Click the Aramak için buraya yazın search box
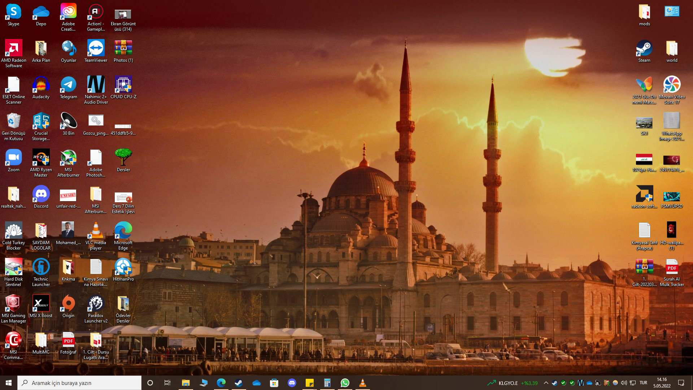 click(79, 383)
